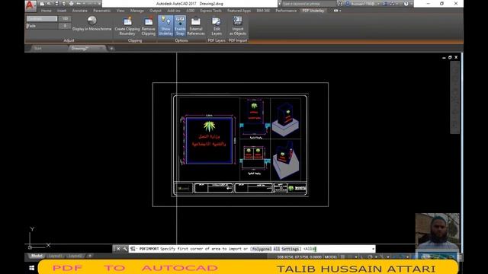Screen dimensions: 488x274
Task: Click the MODEL status bar button
Action: point(330,257)
